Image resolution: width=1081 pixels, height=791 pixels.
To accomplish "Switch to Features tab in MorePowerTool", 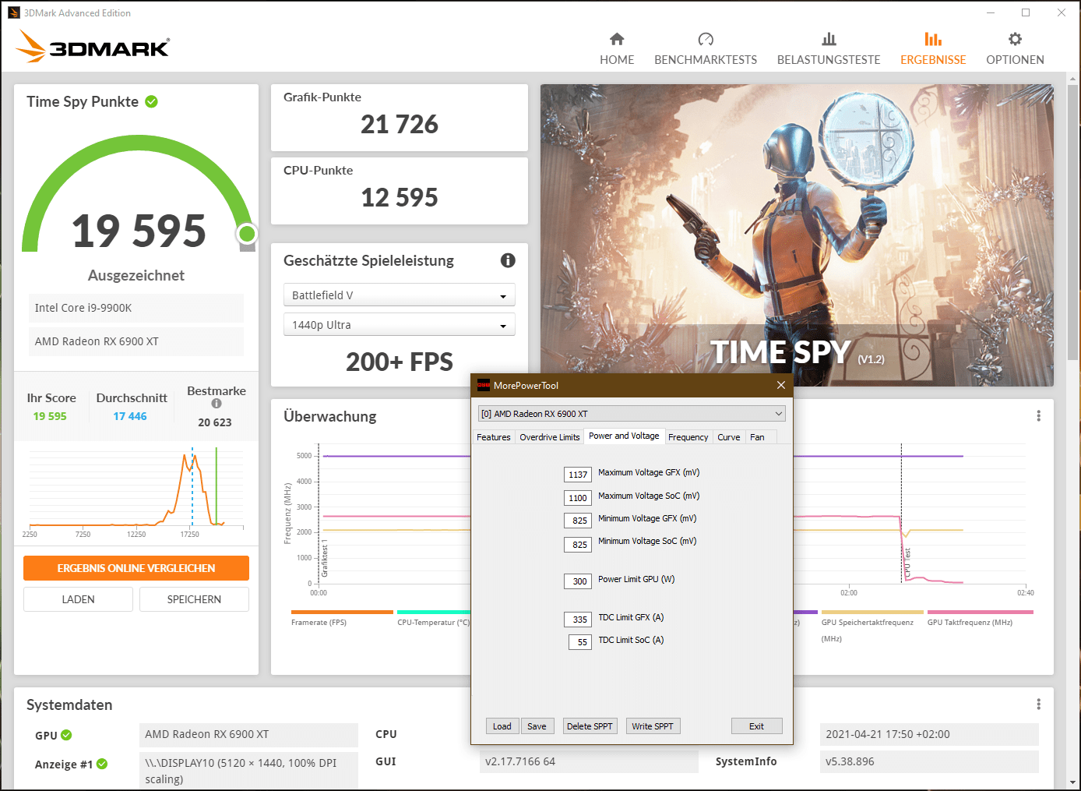I will [494, 437].
